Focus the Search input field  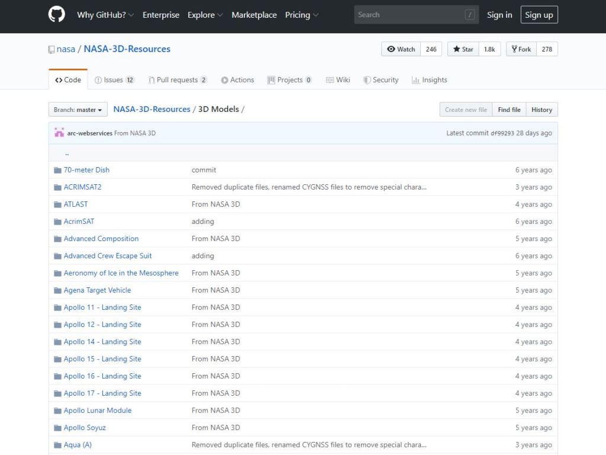pyautogui.click(x=416, y=15)
